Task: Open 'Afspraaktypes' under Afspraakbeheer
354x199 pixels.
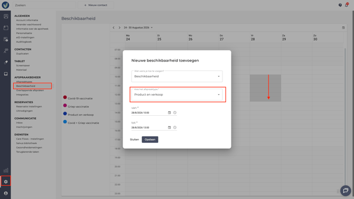Action: [x=24, y=82]
